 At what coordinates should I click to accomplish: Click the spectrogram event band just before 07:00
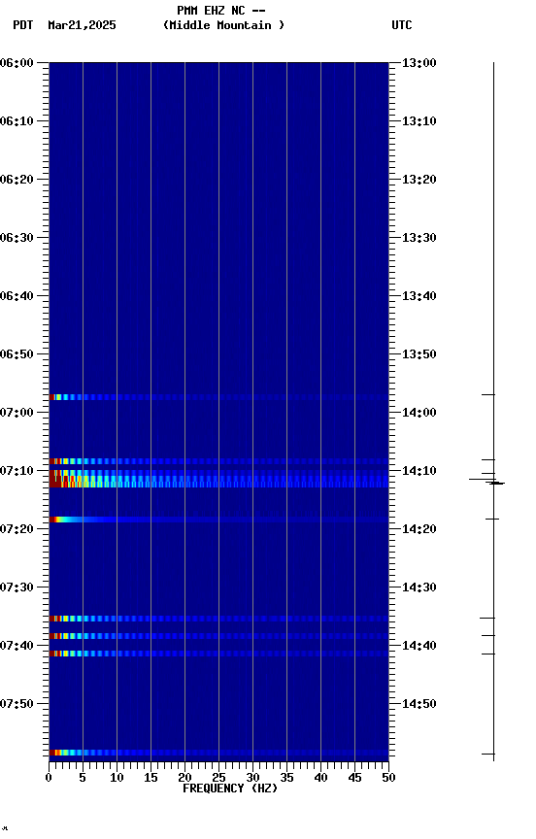point(218,397)
